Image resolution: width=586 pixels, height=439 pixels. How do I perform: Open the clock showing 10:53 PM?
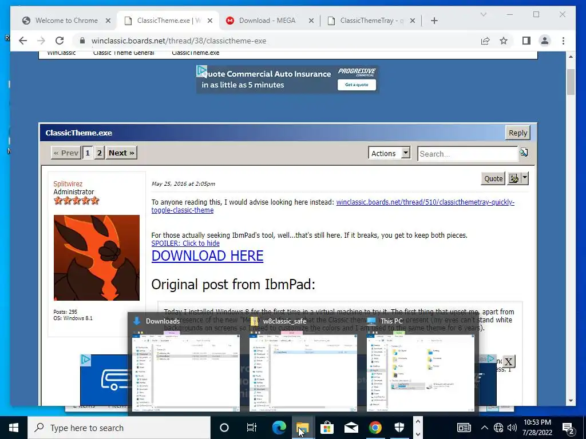point(537,428)
